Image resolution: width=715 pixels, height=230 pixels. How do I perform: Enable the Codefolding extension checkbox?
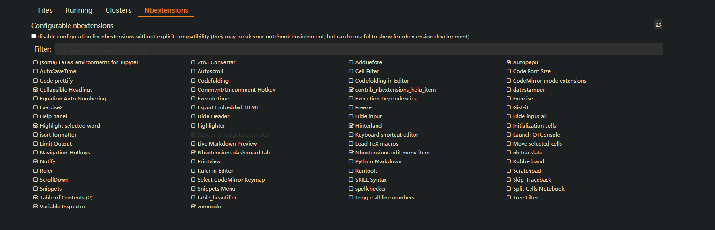tap(193, 81)
